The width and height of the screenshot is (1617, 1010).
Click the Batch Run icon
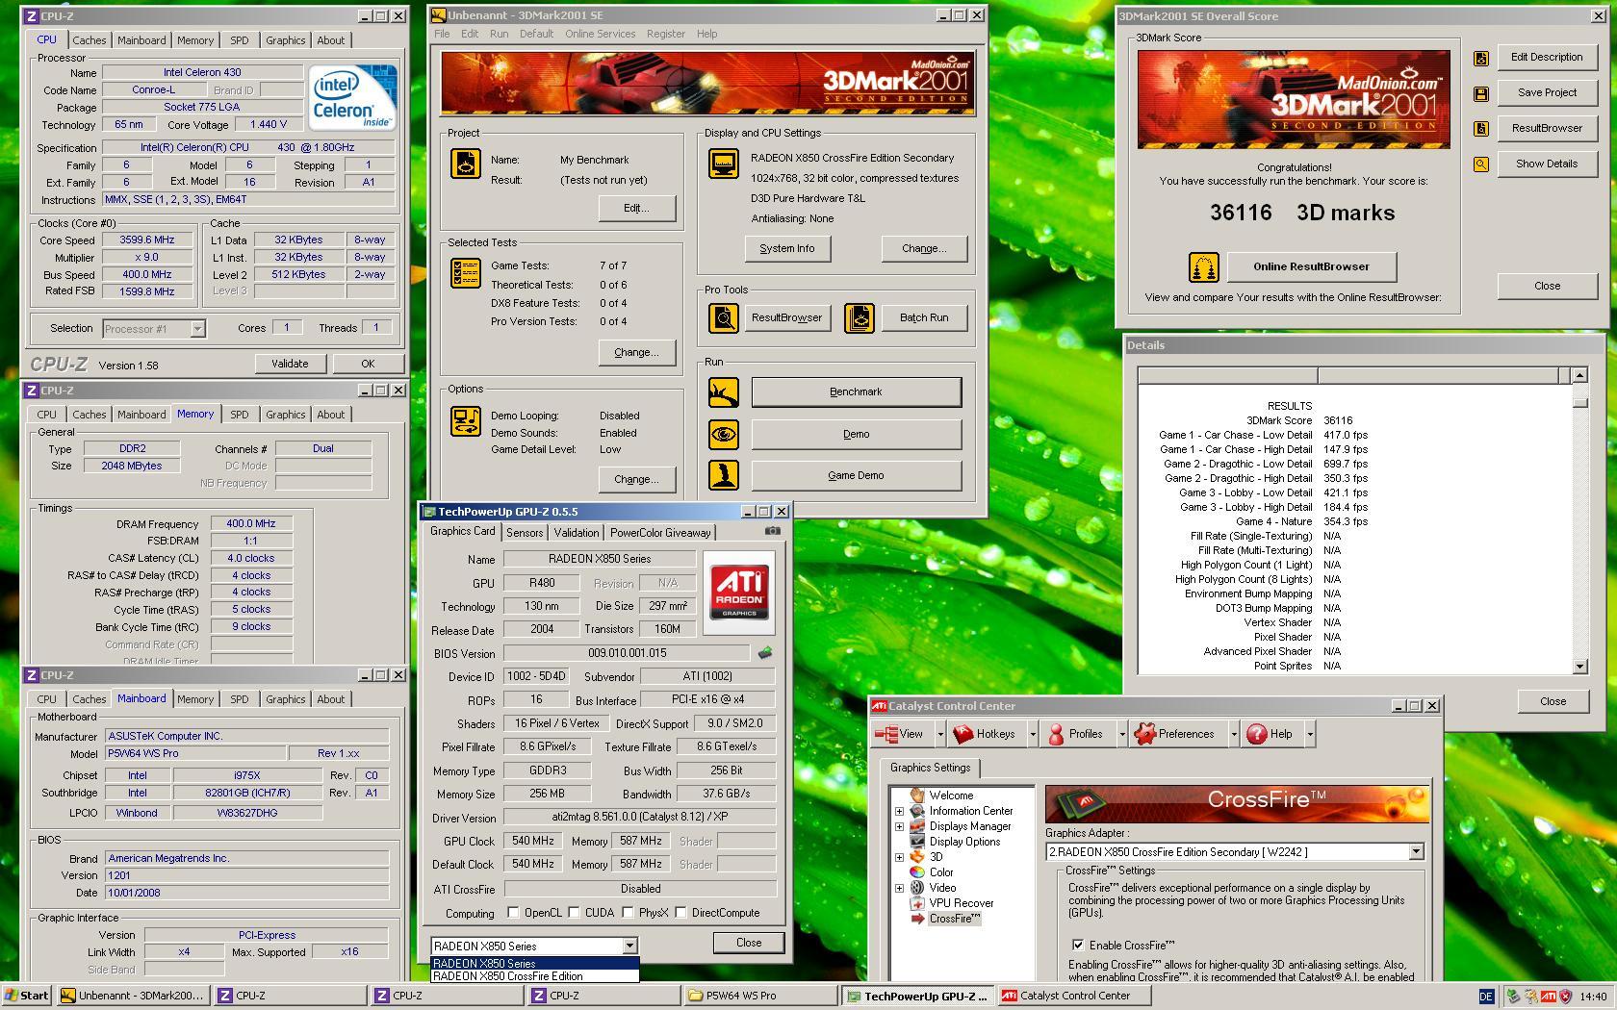pyautogui.click(x=860, y=317)
